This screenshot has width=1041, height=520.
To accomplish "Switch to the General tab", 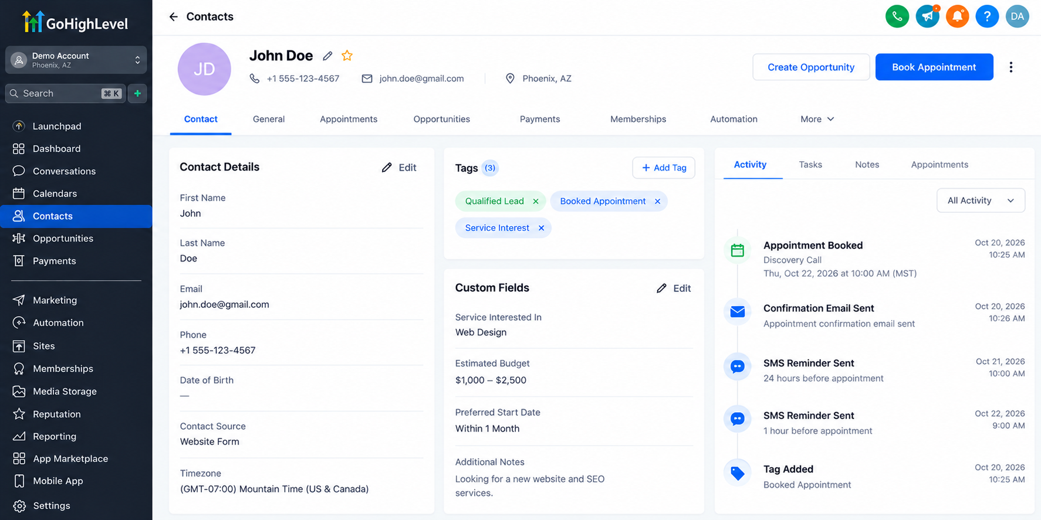I will [x=269, y=119].
